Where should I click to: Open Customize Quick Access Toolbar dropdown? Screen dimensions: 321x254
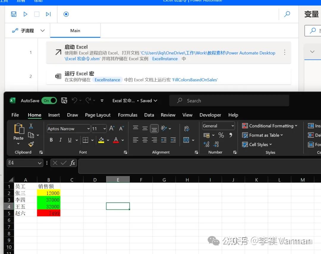point(102,100)
